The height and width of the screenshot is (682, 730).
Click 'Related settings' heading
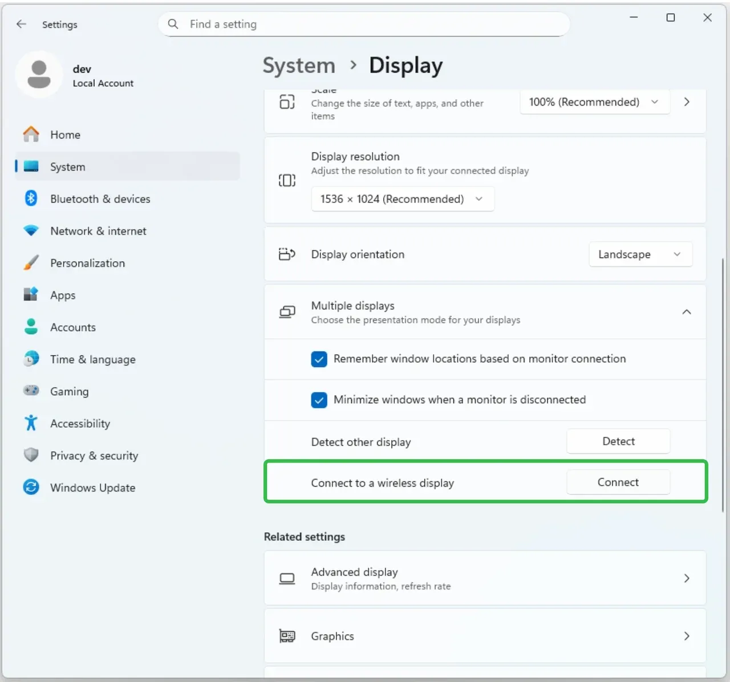305,537
